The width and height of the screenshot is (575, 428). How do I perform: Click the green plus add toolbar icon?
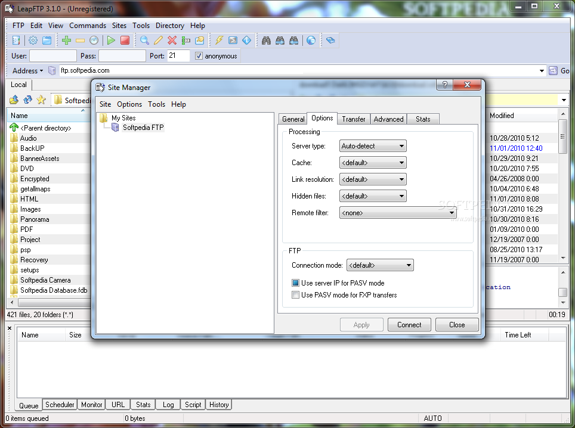click(66, 41)
